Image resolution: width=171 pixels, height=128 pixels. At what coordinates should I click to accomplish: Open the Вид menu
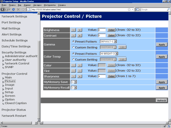click(19, 5)
